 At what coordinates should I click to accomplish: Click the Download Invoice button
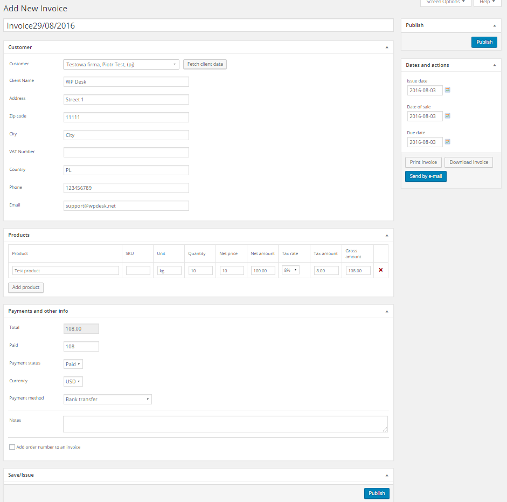pos(468,162)
